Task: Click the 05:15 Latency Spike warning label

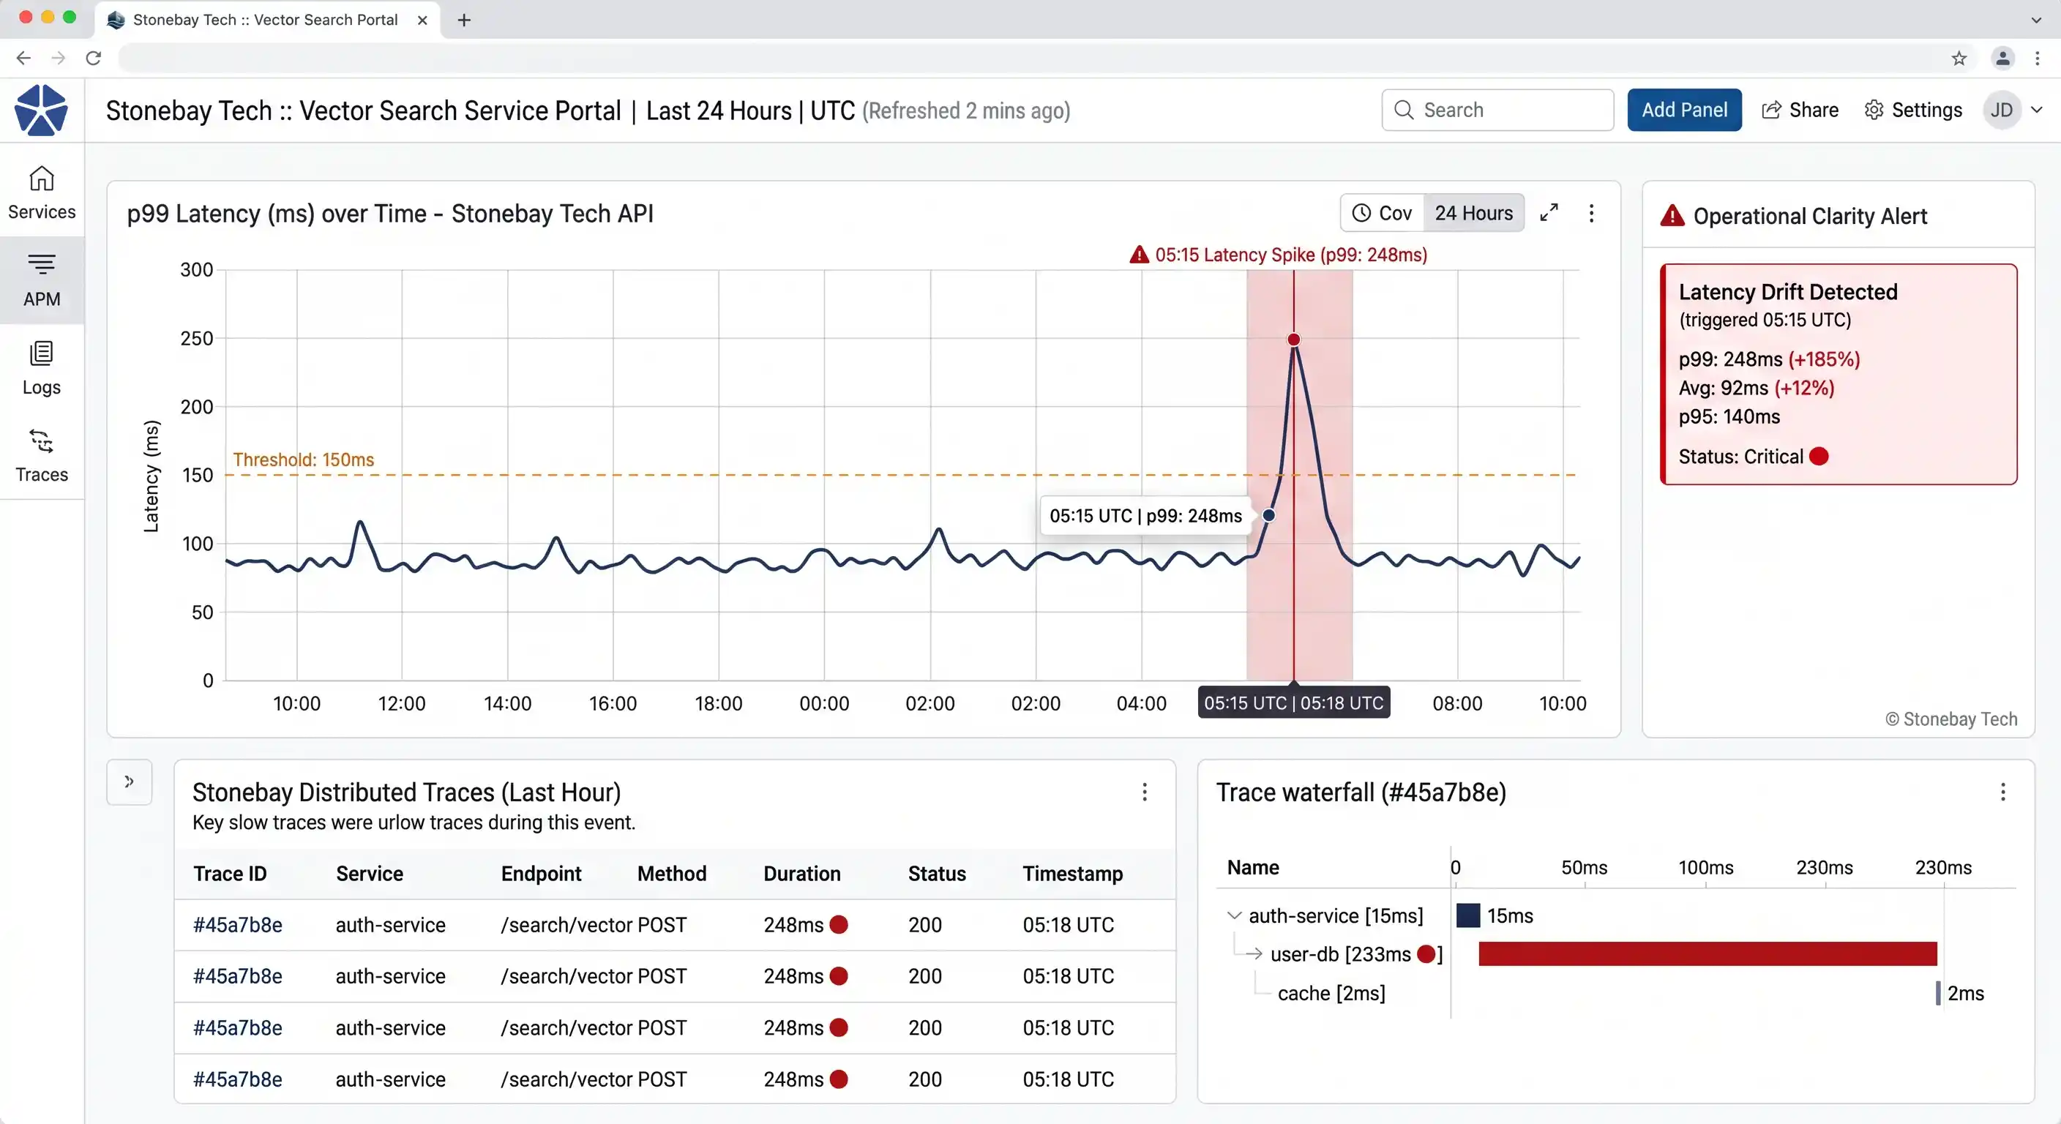Action: (1278, 255)
